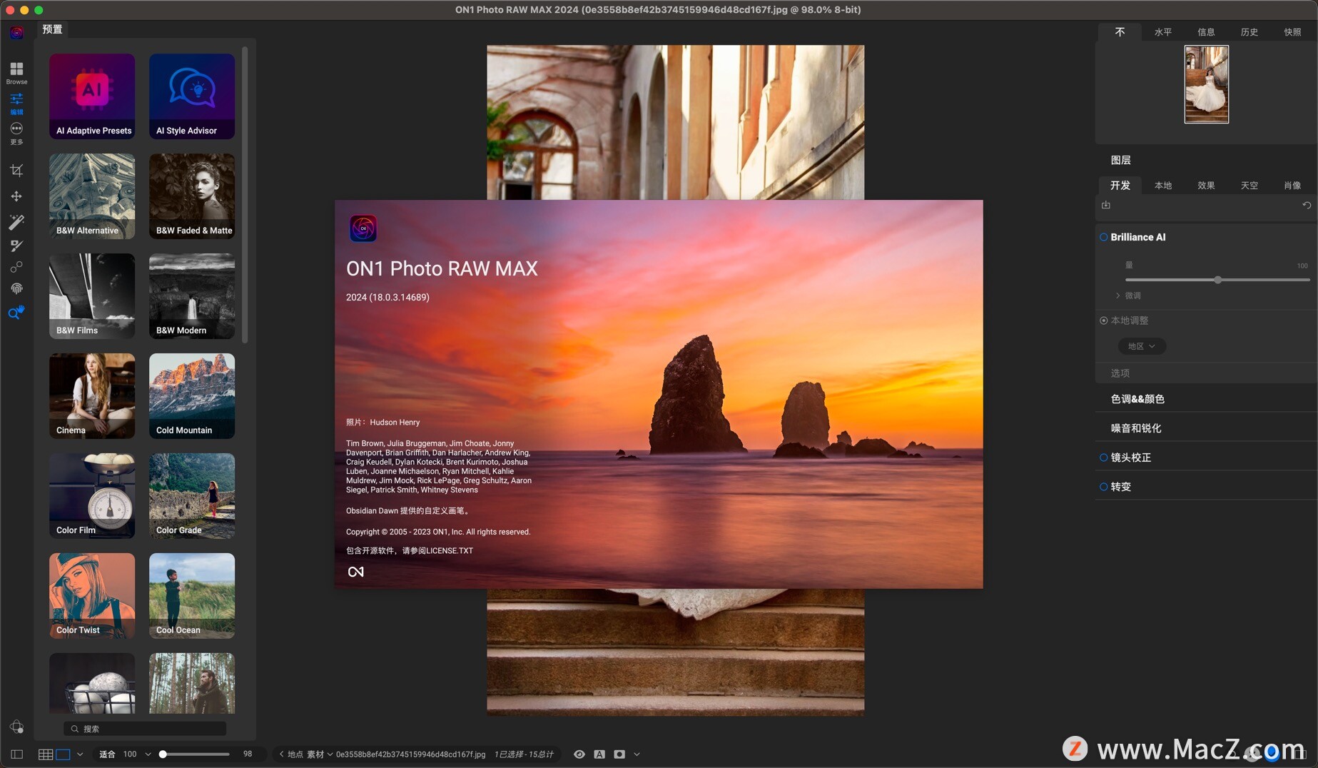This screenshot has height=768, width=1318.
Task: Expand the 微调 disclosure arrow
Action: 1117,295
